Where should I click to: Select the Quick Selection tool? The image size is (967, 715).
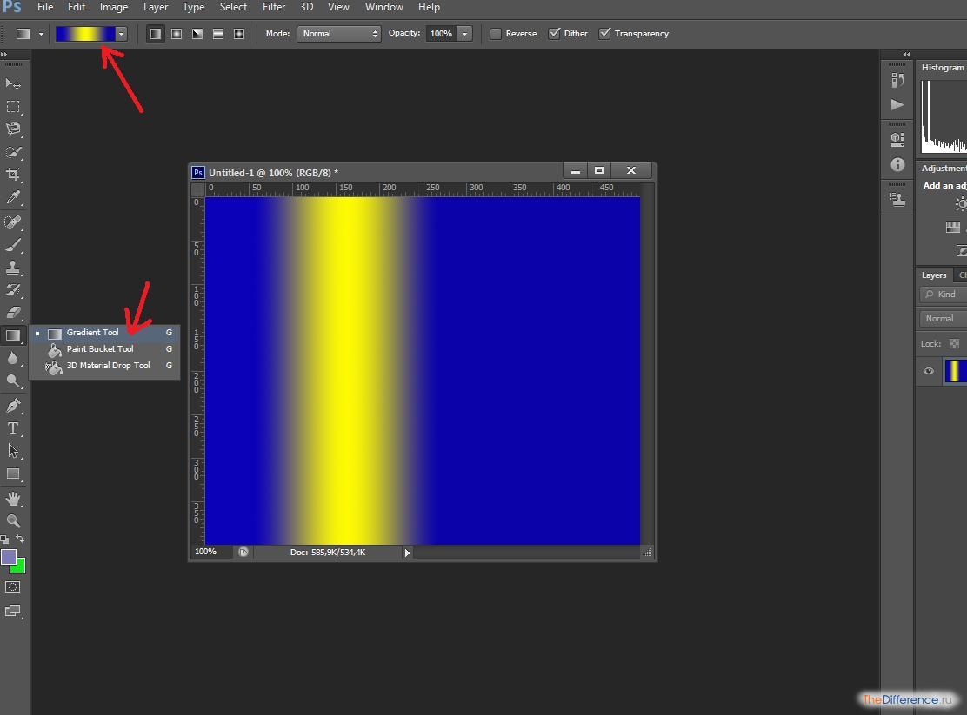pos(13,152)
